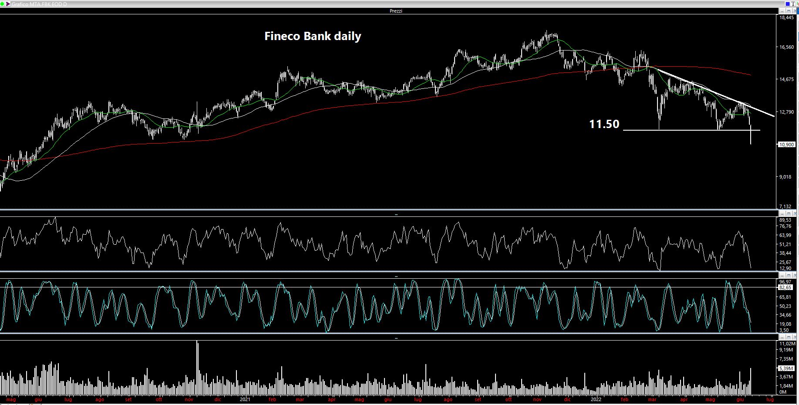
Task: Maximize the volume panel with the 11,02M scale
Action: (x=789, y=337)
